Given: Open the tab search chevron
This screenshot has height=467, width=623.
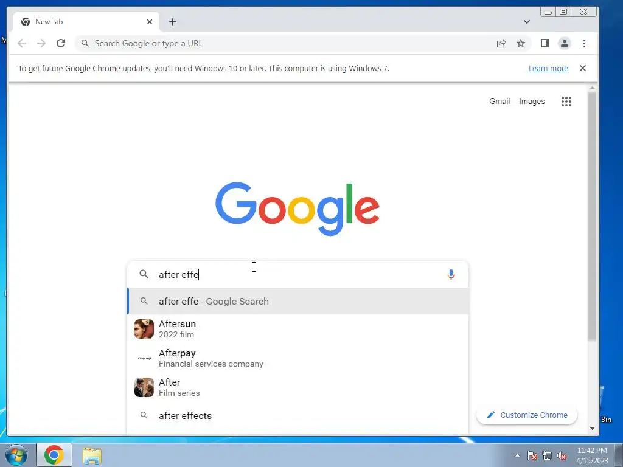Looking at the screenshot, I should (526, 22).
